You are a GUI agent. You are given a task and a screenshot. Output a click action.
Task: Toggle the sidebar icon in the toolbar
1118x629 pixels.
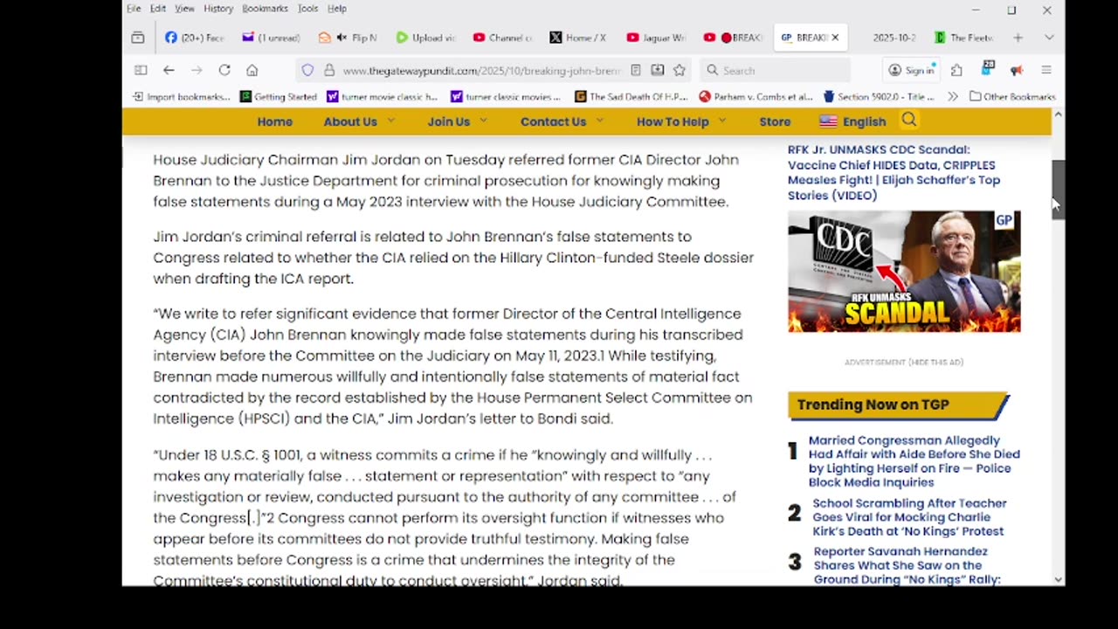[141, 70]
